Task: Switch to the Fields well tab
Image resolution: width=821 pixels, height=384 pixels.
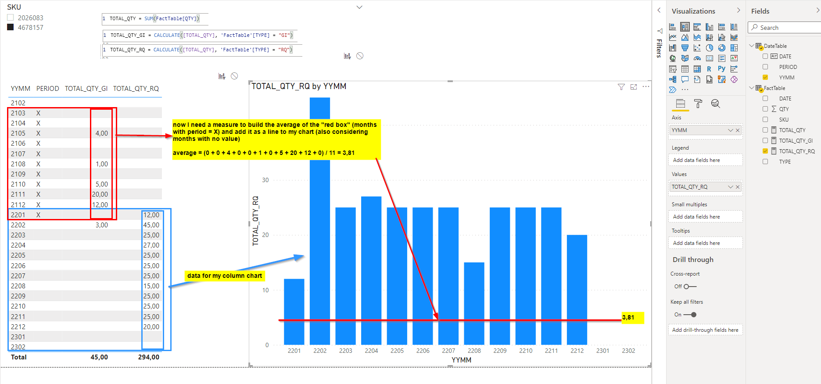Action: tap(681, 104)
